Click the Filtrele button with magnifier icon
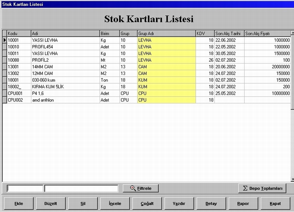 140,188
